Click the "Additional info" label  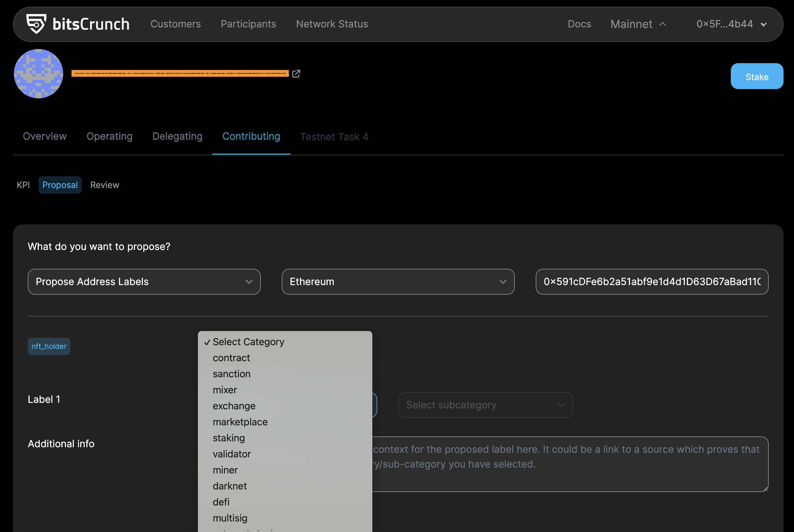(61, 444)
